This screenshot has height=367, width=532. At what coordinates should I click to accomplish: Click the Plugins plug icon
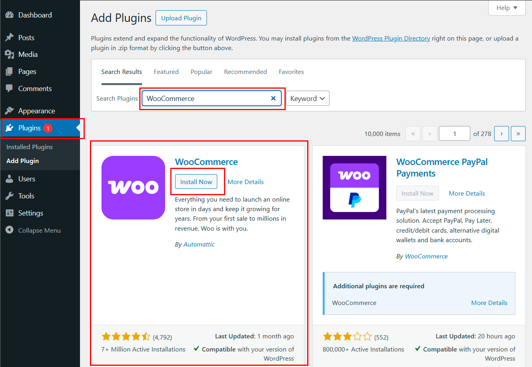(10, 128)
